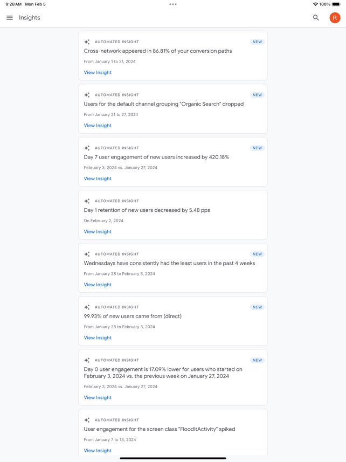Tap sparkle icon on Cross-network insight card
The height and width of the screenshot is (462, 346).
click(87, 42)
